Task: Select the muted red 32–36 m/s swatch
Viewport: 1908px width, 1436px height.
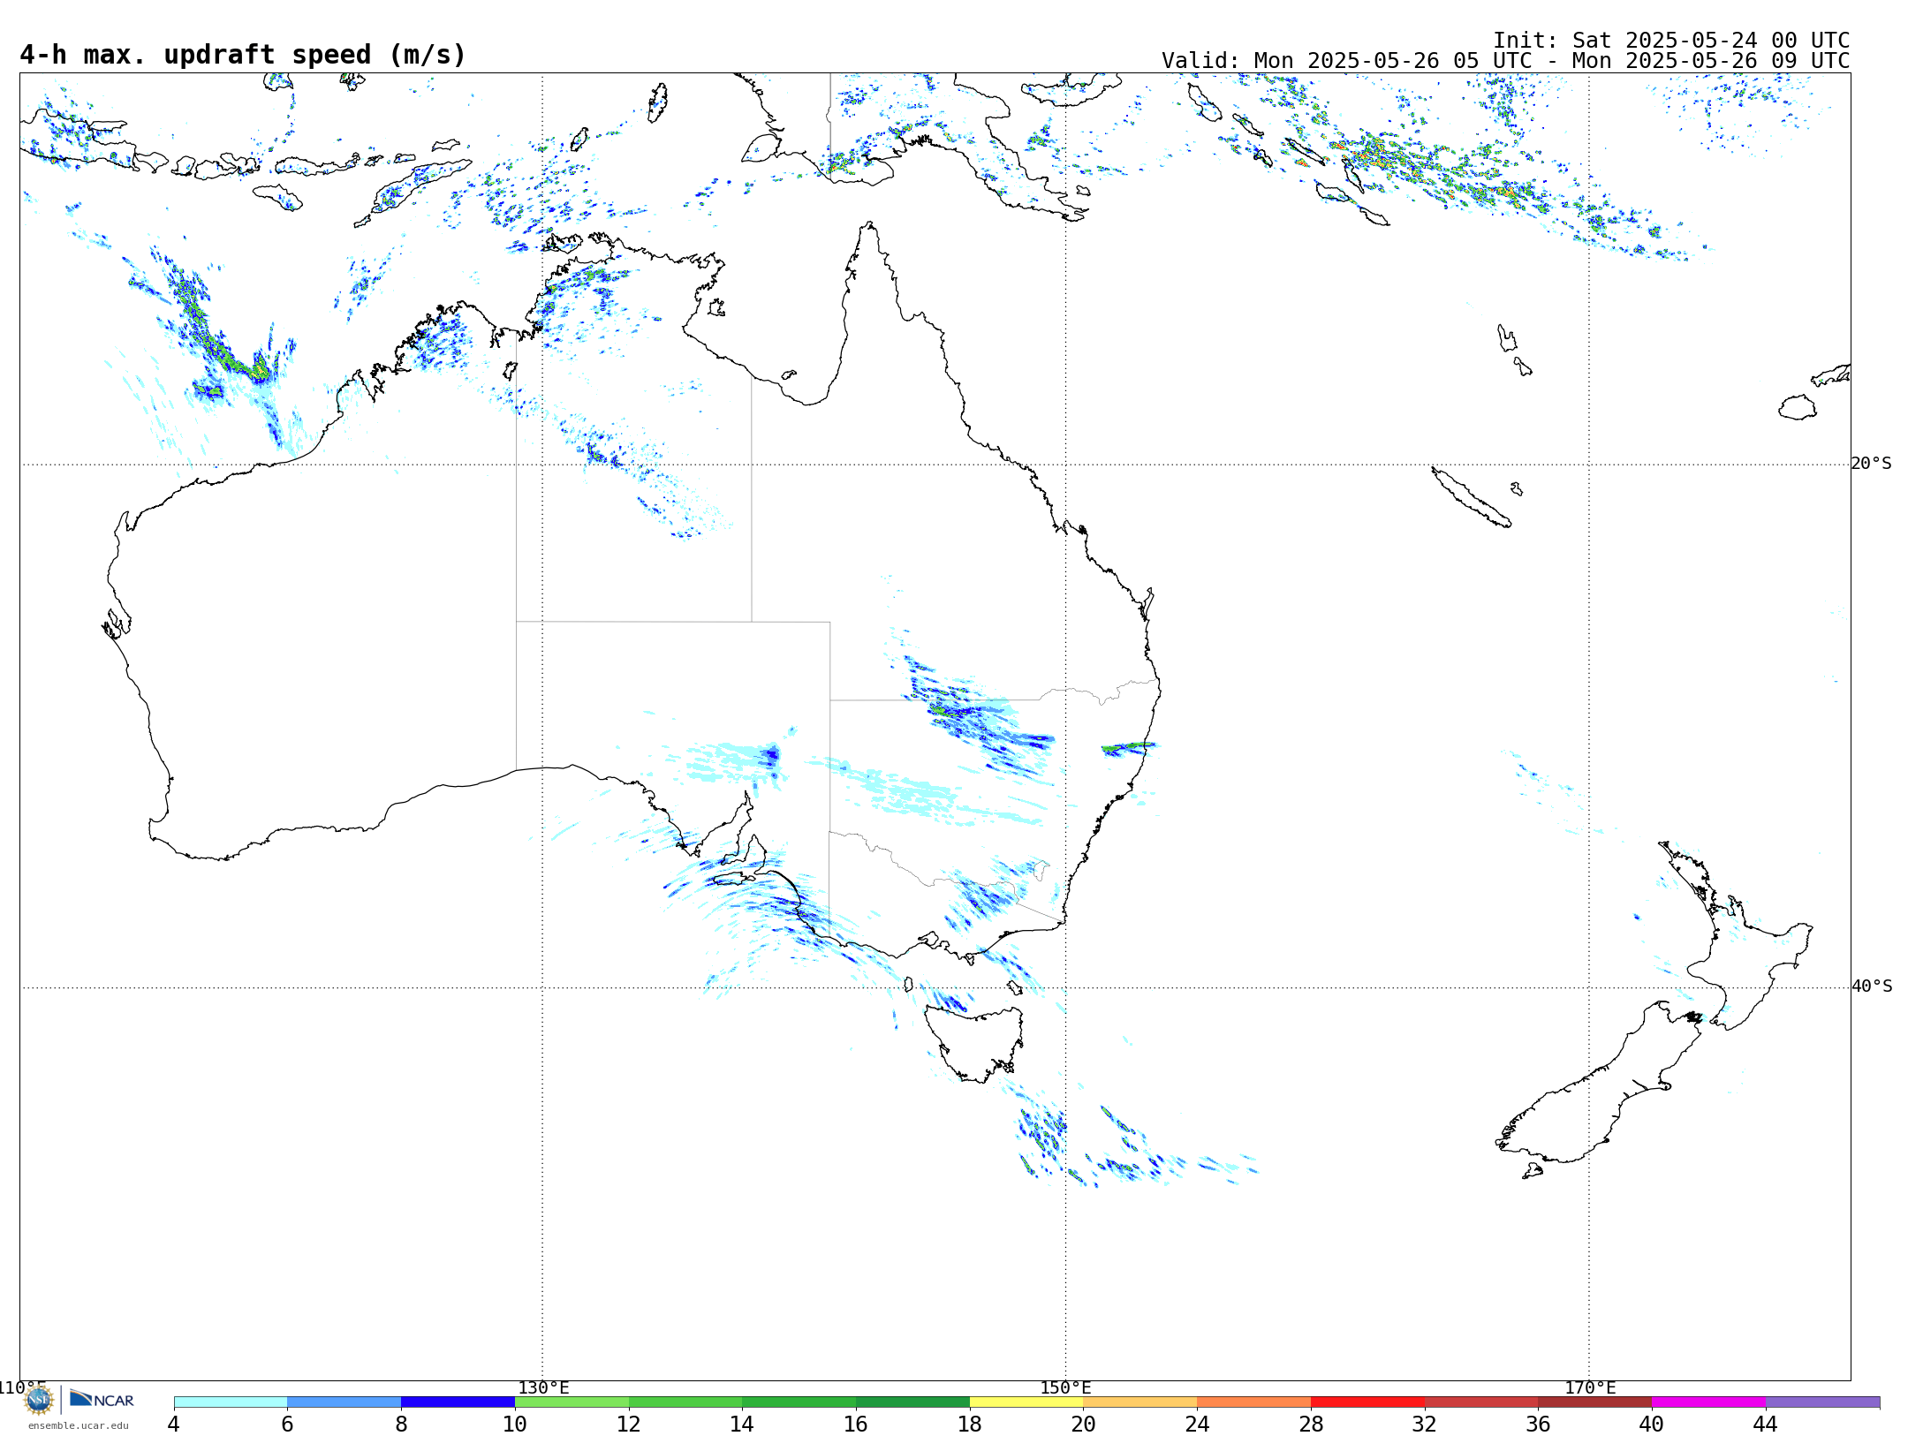Action: [1482, 1402]
